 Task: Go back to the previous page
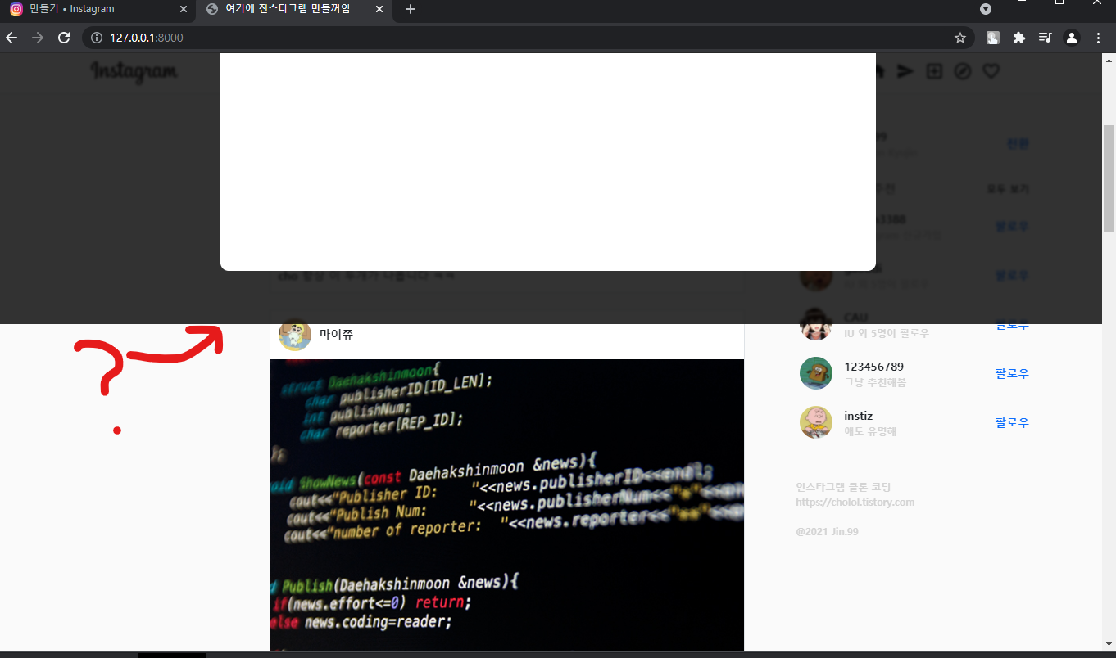pyautogui.click(x=11, y=38)
